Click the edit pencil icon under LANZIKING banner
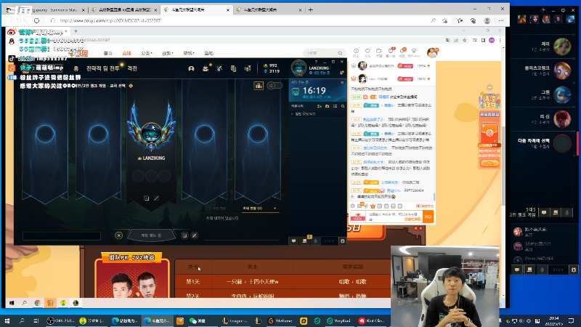This screenshot has height=327, width=581. (156, 198)
